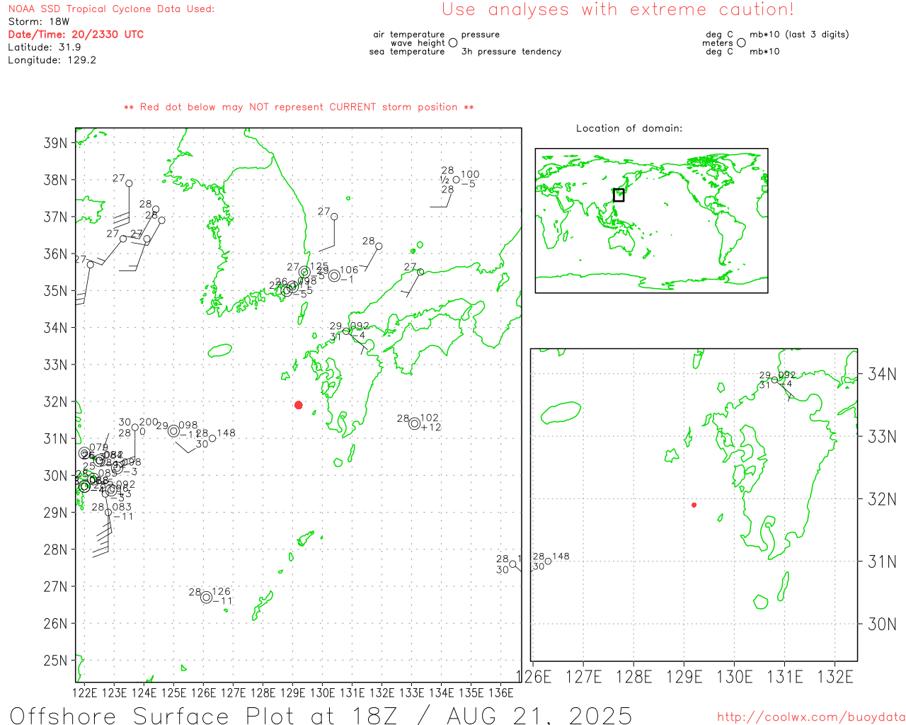
Task: Click the station marker with pressure 148 on main map
Action: pos(212,438)
